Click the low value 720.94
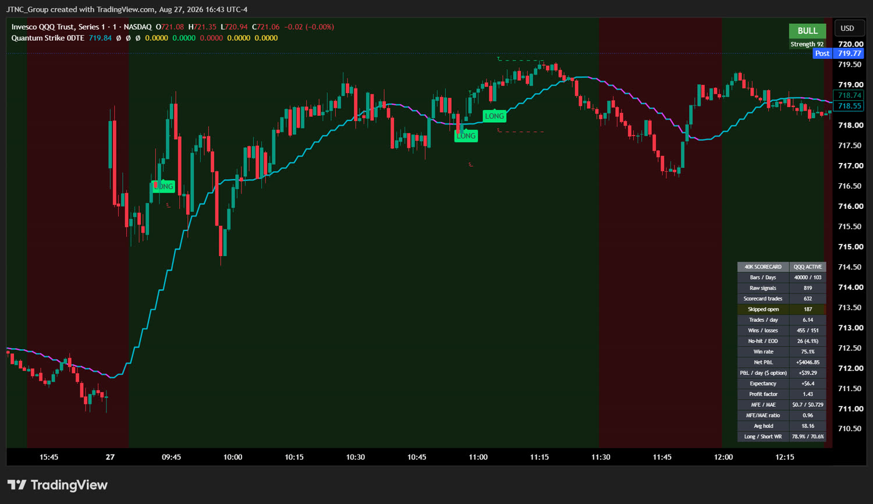Viewport: 873px width, 504px height. [x=236, y=27]
